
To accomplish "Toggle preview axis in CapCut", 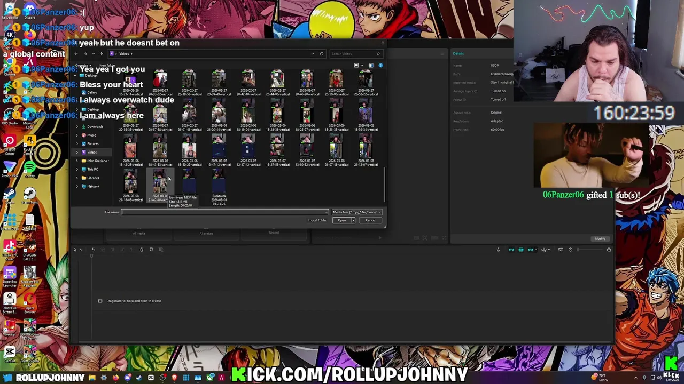I will coord(544,250).
